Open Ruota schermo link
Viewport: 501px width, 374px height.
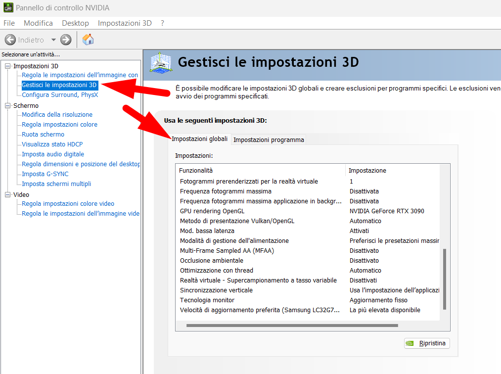43,134
